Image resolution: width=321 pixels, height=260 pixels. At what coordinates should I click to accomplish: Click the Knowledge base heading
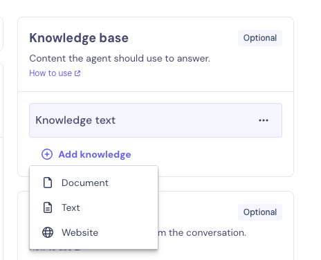[79, 38]
